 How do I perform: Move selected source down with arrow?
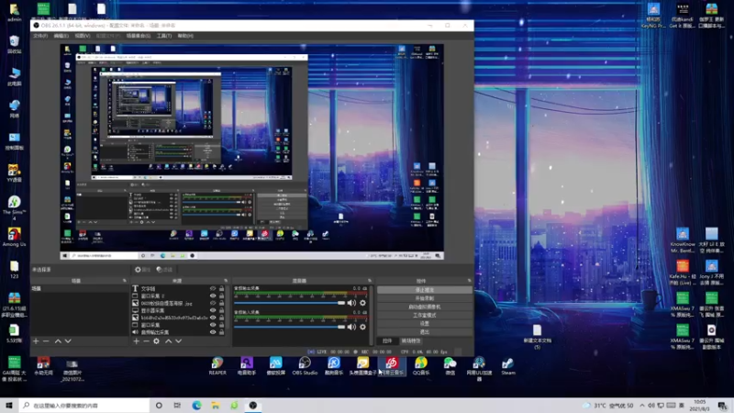(x=179, y=340)
